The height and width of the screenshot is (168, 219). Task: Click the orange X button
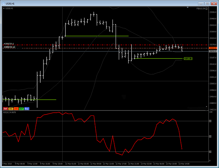16,109
